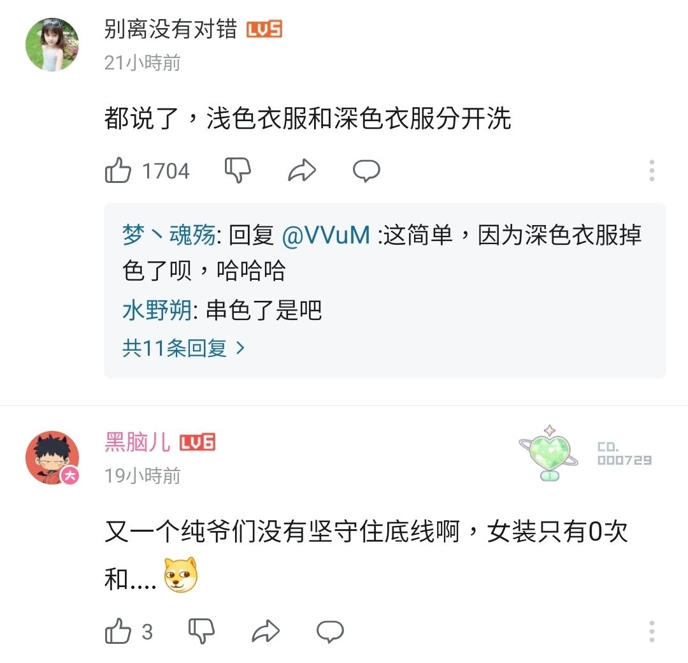Open username 别离没有对错
Viewport: 688px width, 663px height.
171,29
